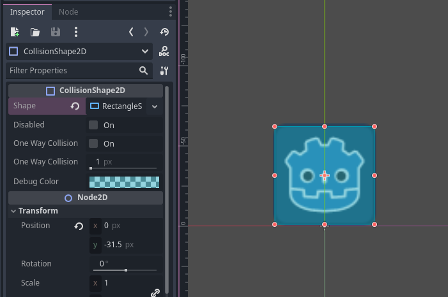Click the Filter Properties search field
The width and height of the screenshot is (448, 297).
tap(79, 71)
